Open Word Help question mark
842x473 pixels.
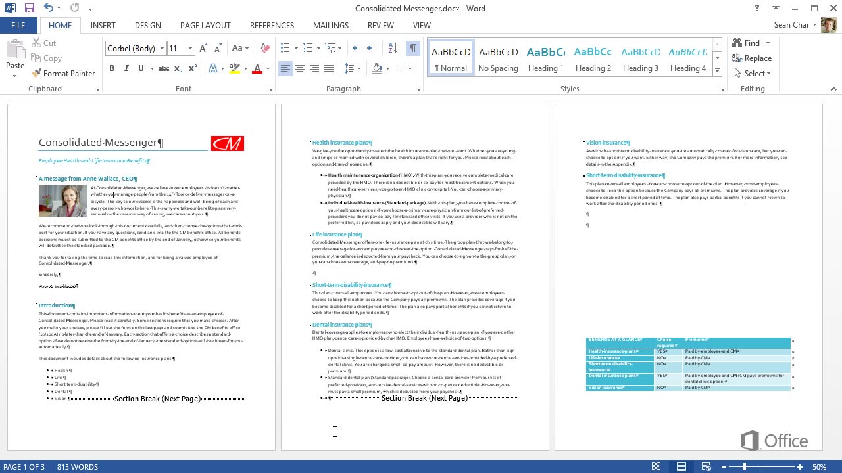[757, 9]
